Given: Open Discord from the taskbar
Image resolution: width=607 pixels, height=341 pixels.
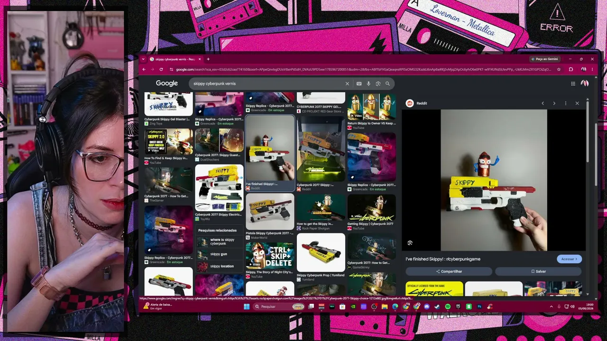Looking at the screenshot, I should coord(427,306).
